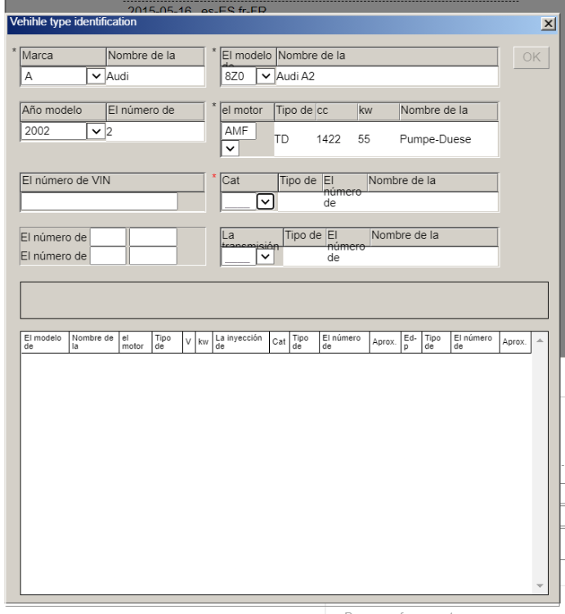Click the first top El número de box
Screen dimensions: 565x614
pyautogui.click(x=108, y=237)
